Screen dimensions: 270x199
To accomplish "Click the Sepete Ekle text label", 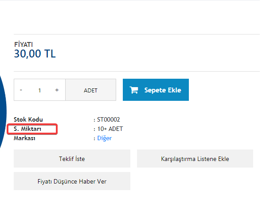I will click(x=163, y=90).
